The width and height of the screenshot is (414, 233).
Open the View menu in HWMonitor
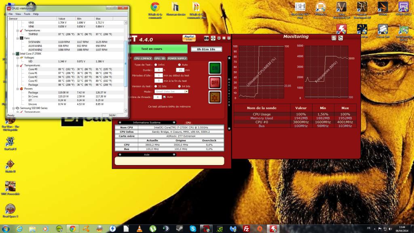[18, 14]
